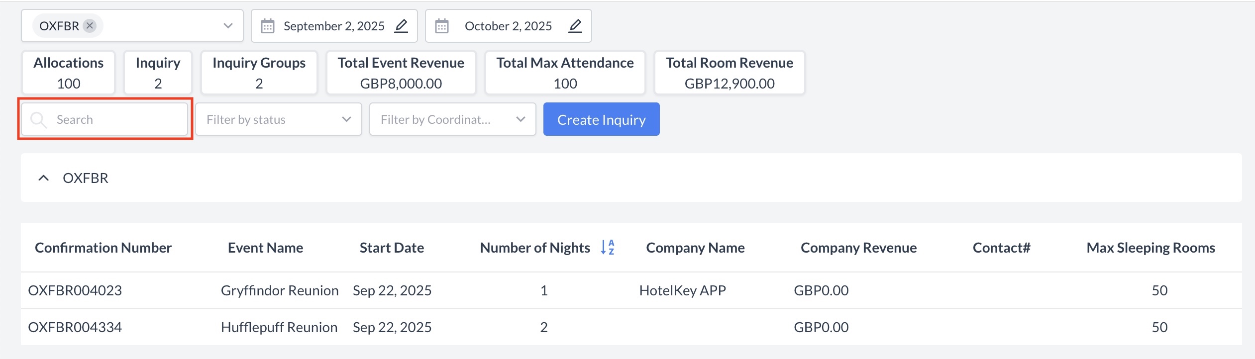Sort by Number of Nights icon

click(608, 248)
